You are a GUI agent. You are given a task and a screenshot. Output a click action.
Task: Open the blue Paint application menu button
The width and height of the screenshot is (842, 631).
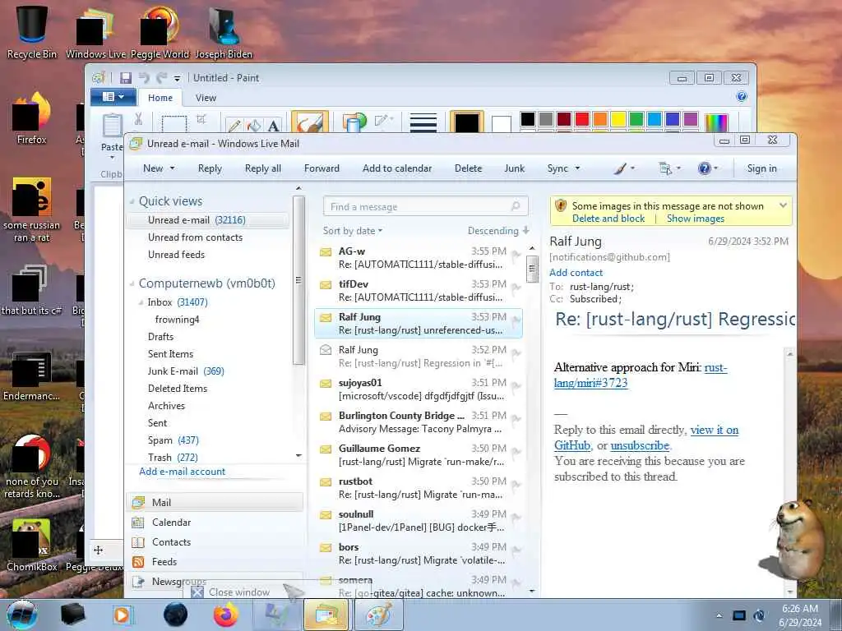coord(113,97)
